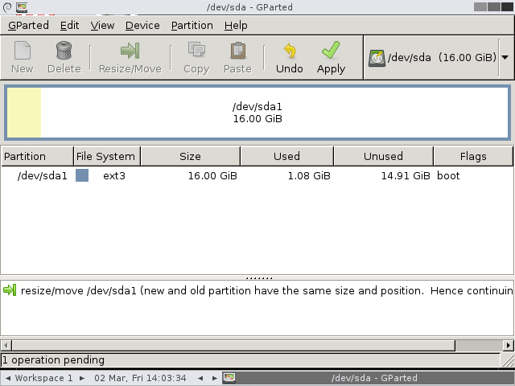Sort by Unused column header
Screen dimensions: 515x386
coord(383,156)
